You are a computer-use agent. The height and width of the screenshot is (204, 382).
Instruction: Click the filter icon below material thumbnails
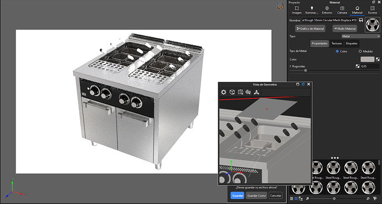375,198
